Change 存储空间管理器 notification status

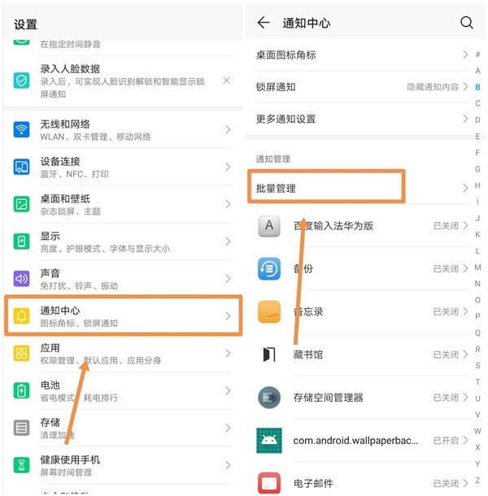click(450, 398)
